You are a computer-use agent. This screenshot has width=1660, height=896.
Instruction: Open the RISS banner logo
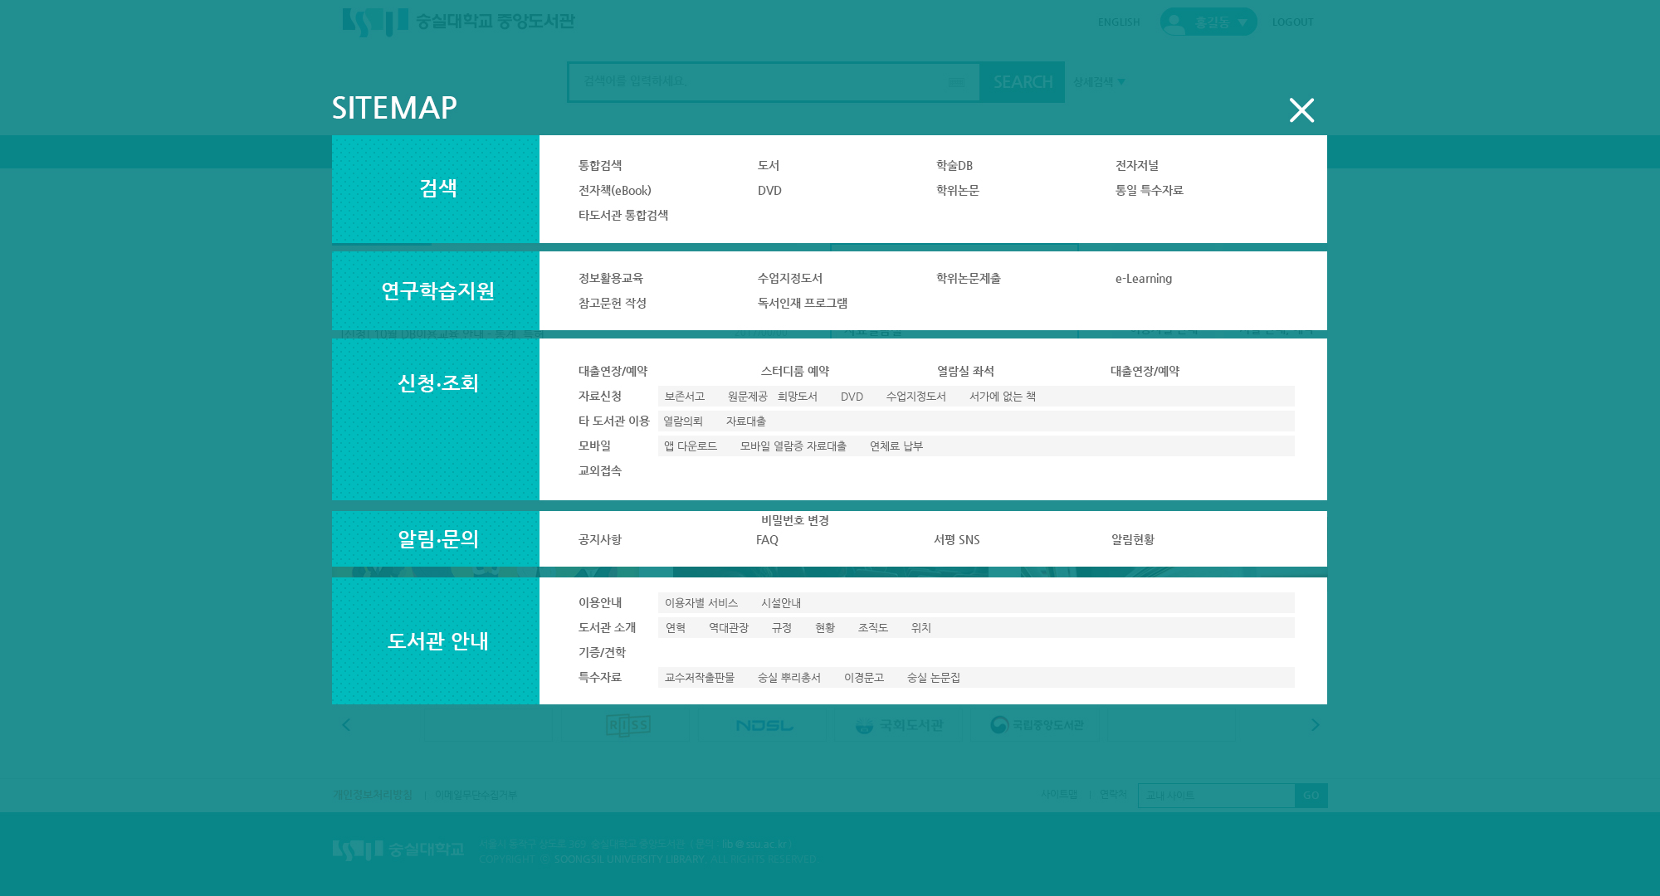coord(628,725)
